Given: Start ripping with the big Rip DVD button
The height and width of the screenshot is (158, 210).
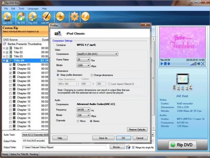Looking at the screenshot, I should point(183,145).
